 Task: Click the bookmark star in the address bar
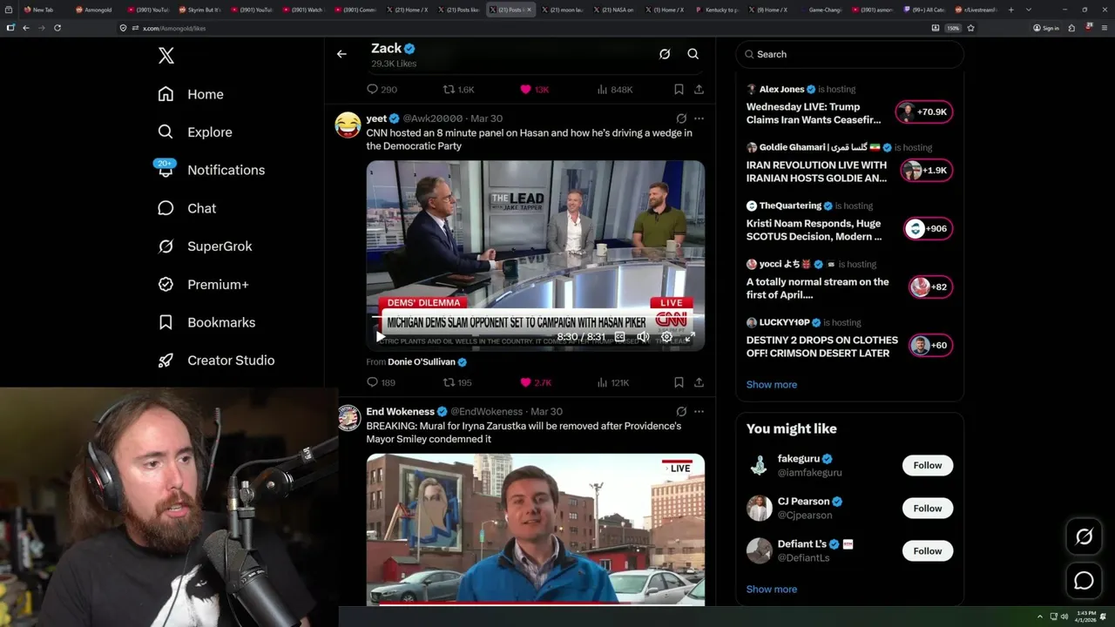tap(970, 28)
